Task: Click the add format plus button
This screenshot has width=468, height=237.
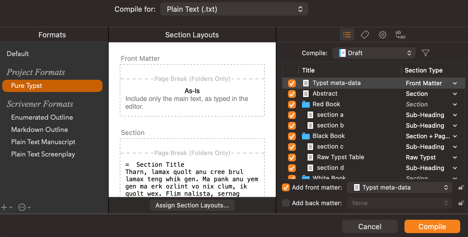Action: (4, 207)
